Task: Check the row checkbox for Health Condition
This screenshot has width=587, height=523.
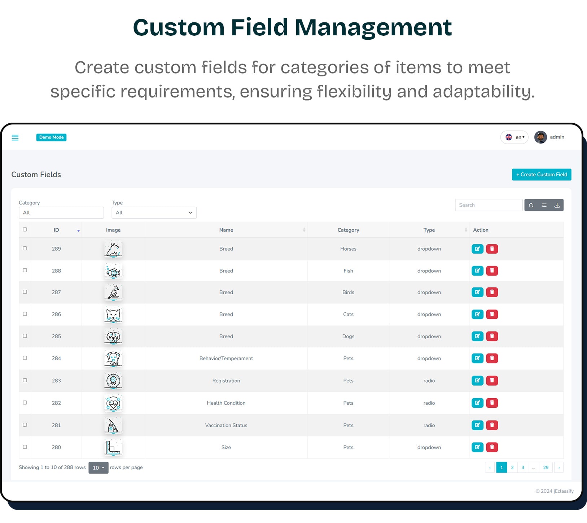Action: [25, 403]
